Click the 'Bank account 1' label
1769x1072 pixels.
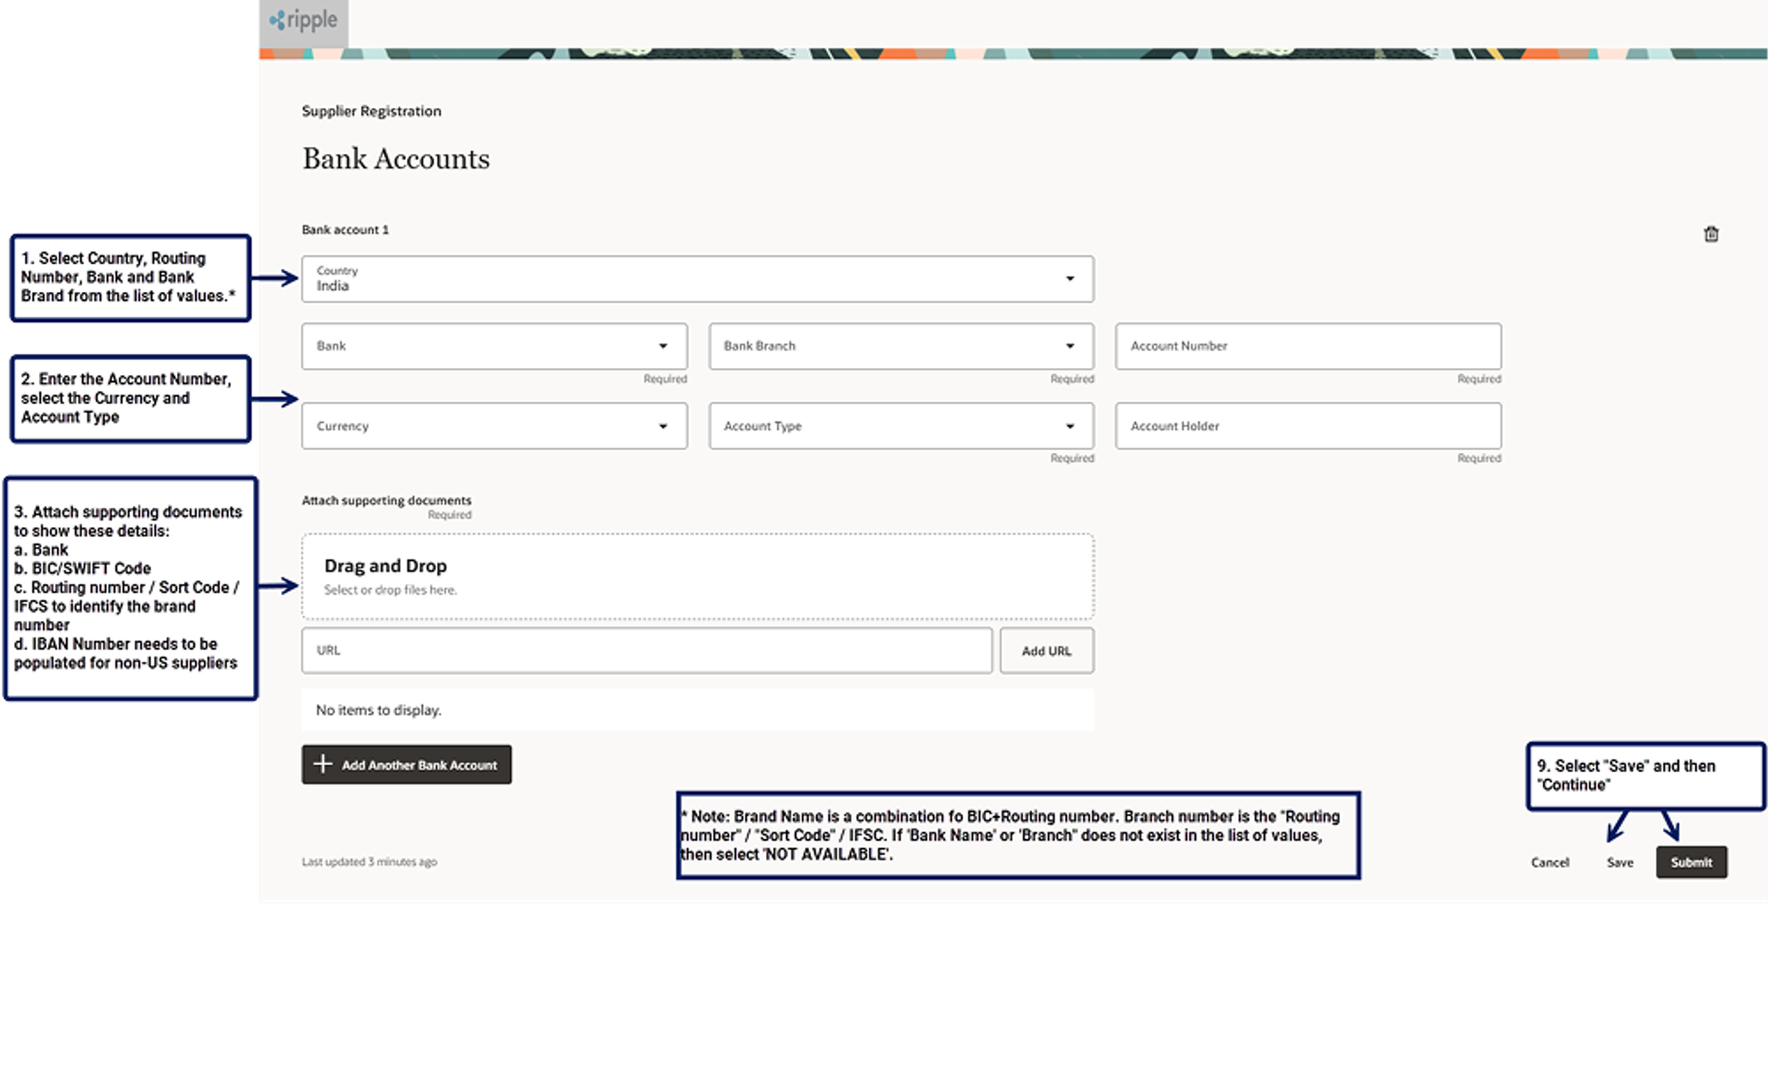tap(345, 230)
